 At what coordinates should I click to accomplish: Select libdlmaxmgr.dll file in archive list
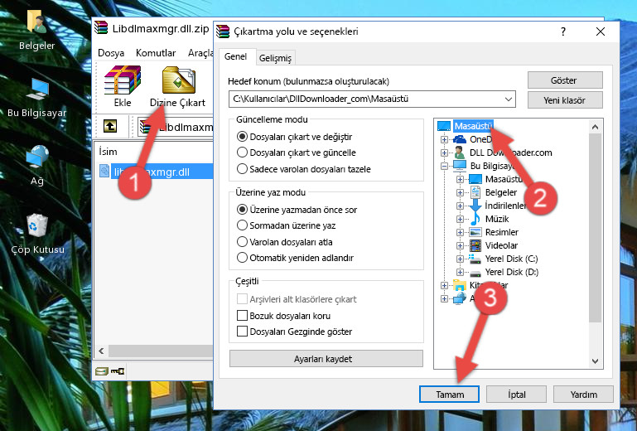(156, 172)
